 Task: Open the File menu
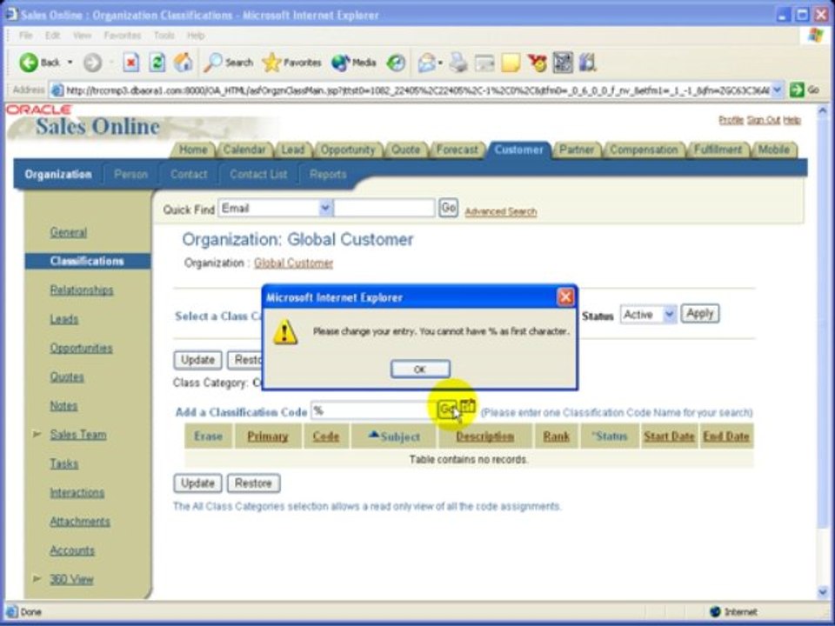tap(25, 36)
